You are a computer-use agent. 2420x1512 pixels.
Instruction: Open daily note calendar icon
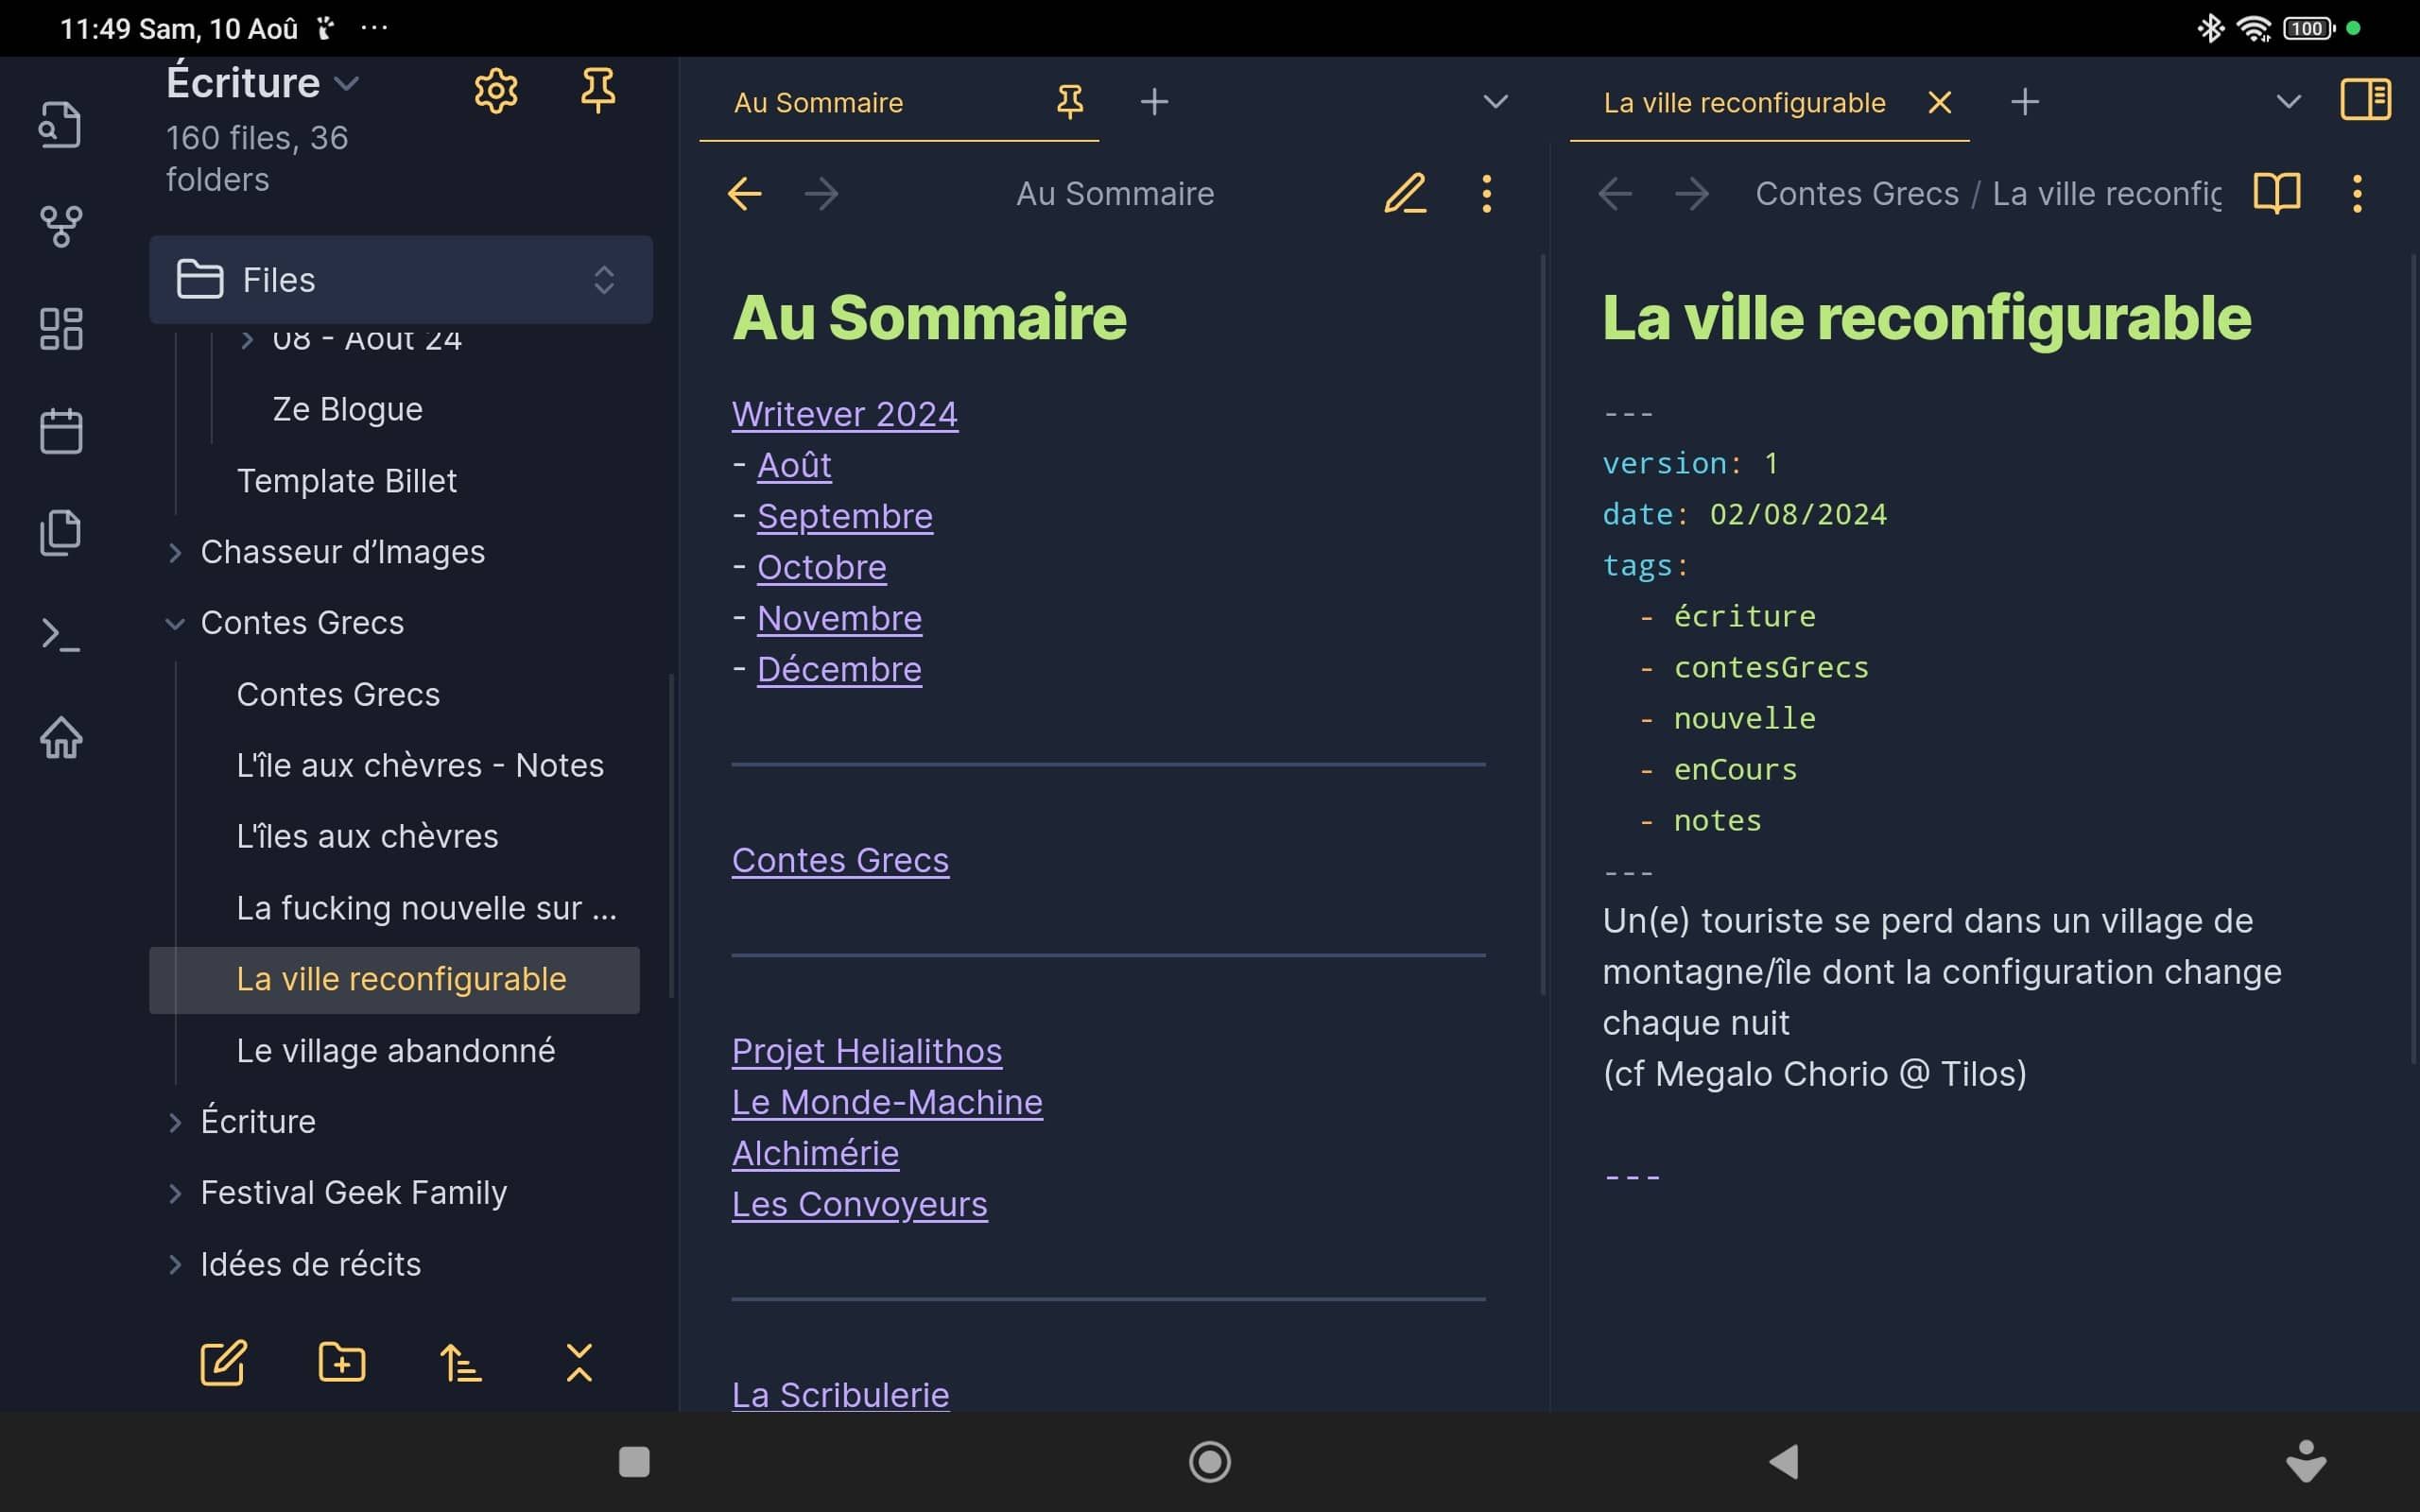60,431
